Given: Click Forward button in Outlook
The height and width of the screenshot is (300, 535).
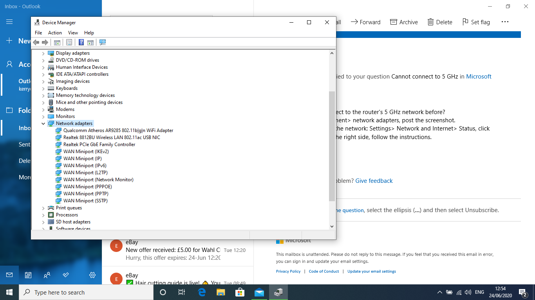Looking at the screenshot, I should tap(365, 22).
